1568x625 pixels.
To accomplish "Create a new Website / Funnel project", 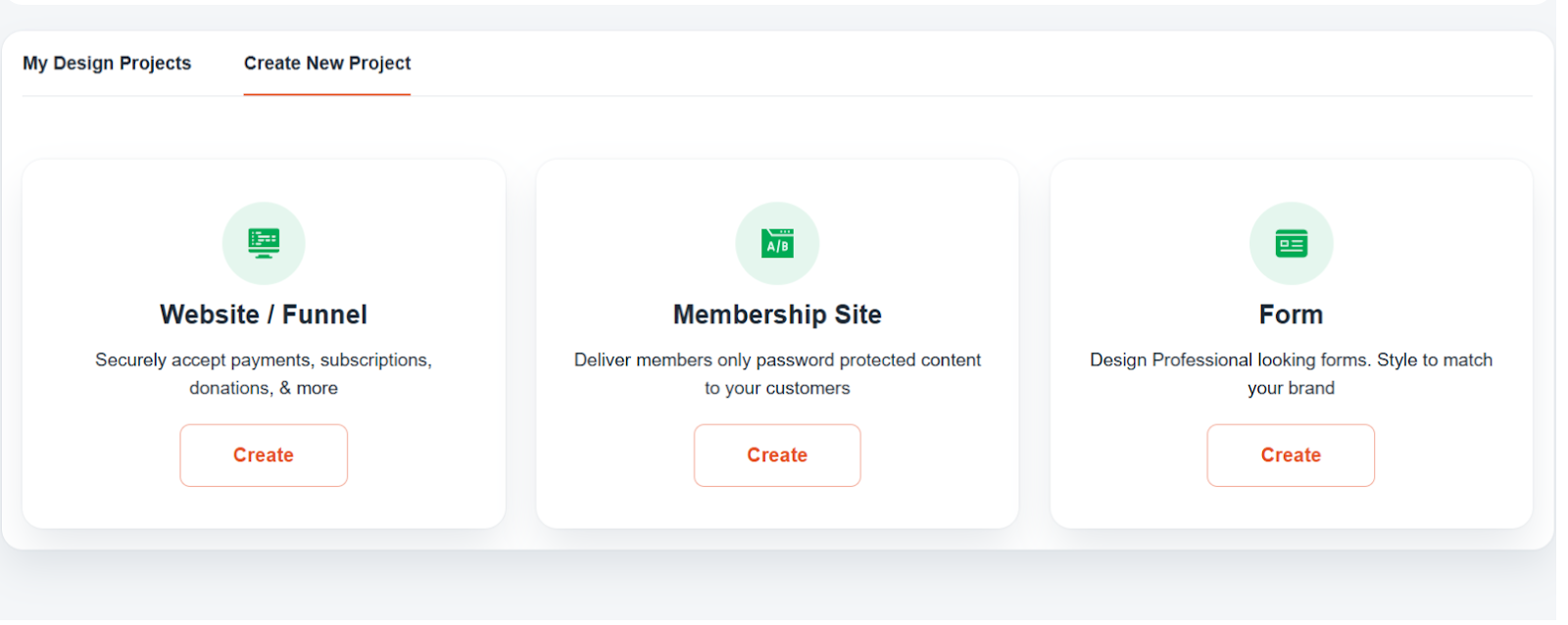I will tap(264, 456).
